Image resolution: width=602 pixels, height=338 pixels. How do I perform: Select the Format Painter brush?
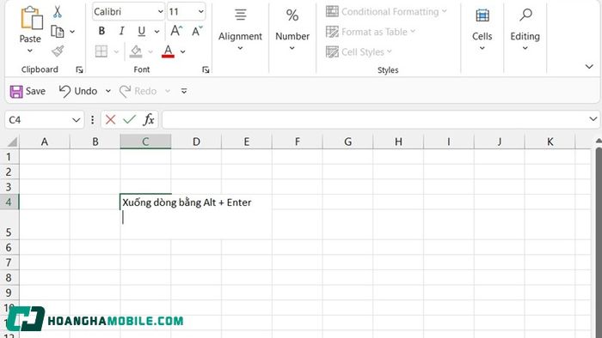pyautogui.click(x=58, y=51)
